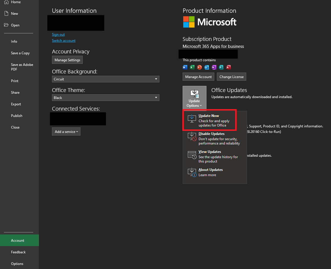Select Save a Copy in sidebar
Viewport: 331px width, 269px height.
click(x=19, y=53)
